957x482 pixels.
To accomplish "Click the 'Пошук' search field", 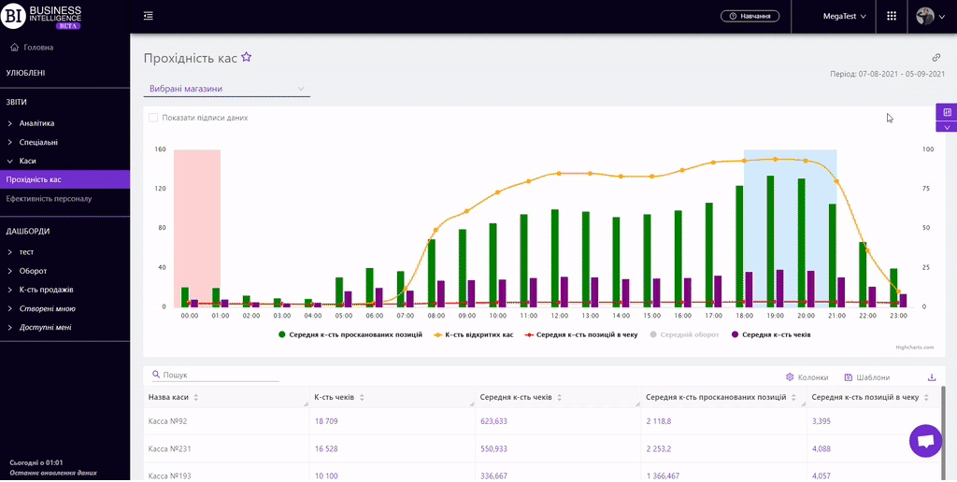I will coord(220,375).
